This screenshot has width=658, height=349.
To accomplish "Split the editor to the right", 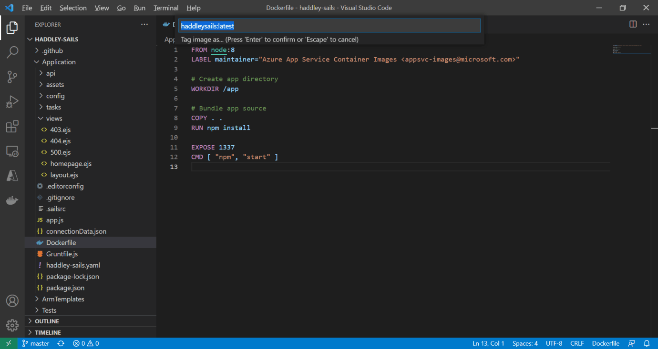I will pyautogui.click(x=633, y=24).
